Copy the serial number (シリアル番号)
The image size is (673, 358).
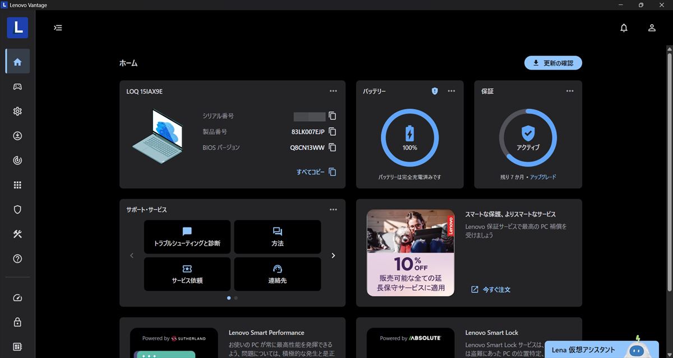coord(333,116)
